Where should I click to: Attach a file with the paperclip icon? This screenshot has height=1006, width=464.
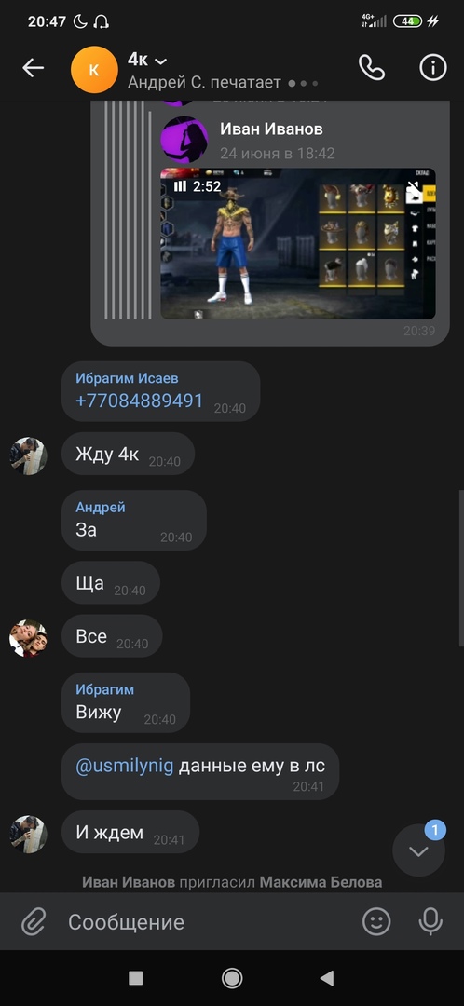(x=33, y=922)
